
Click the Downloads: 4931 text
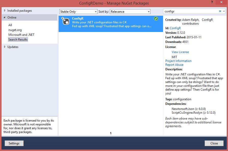(177, 42)
